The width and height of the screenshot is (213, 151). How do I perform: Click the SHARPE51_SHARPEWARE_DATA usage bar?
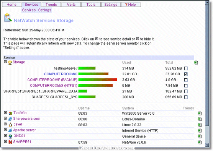click(x=83, y=91)
